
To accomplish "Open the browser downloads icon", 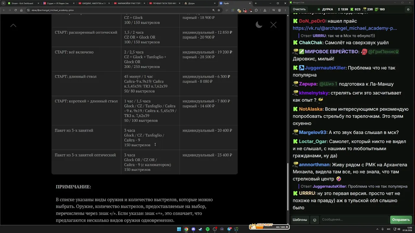I will click(265, 10).
